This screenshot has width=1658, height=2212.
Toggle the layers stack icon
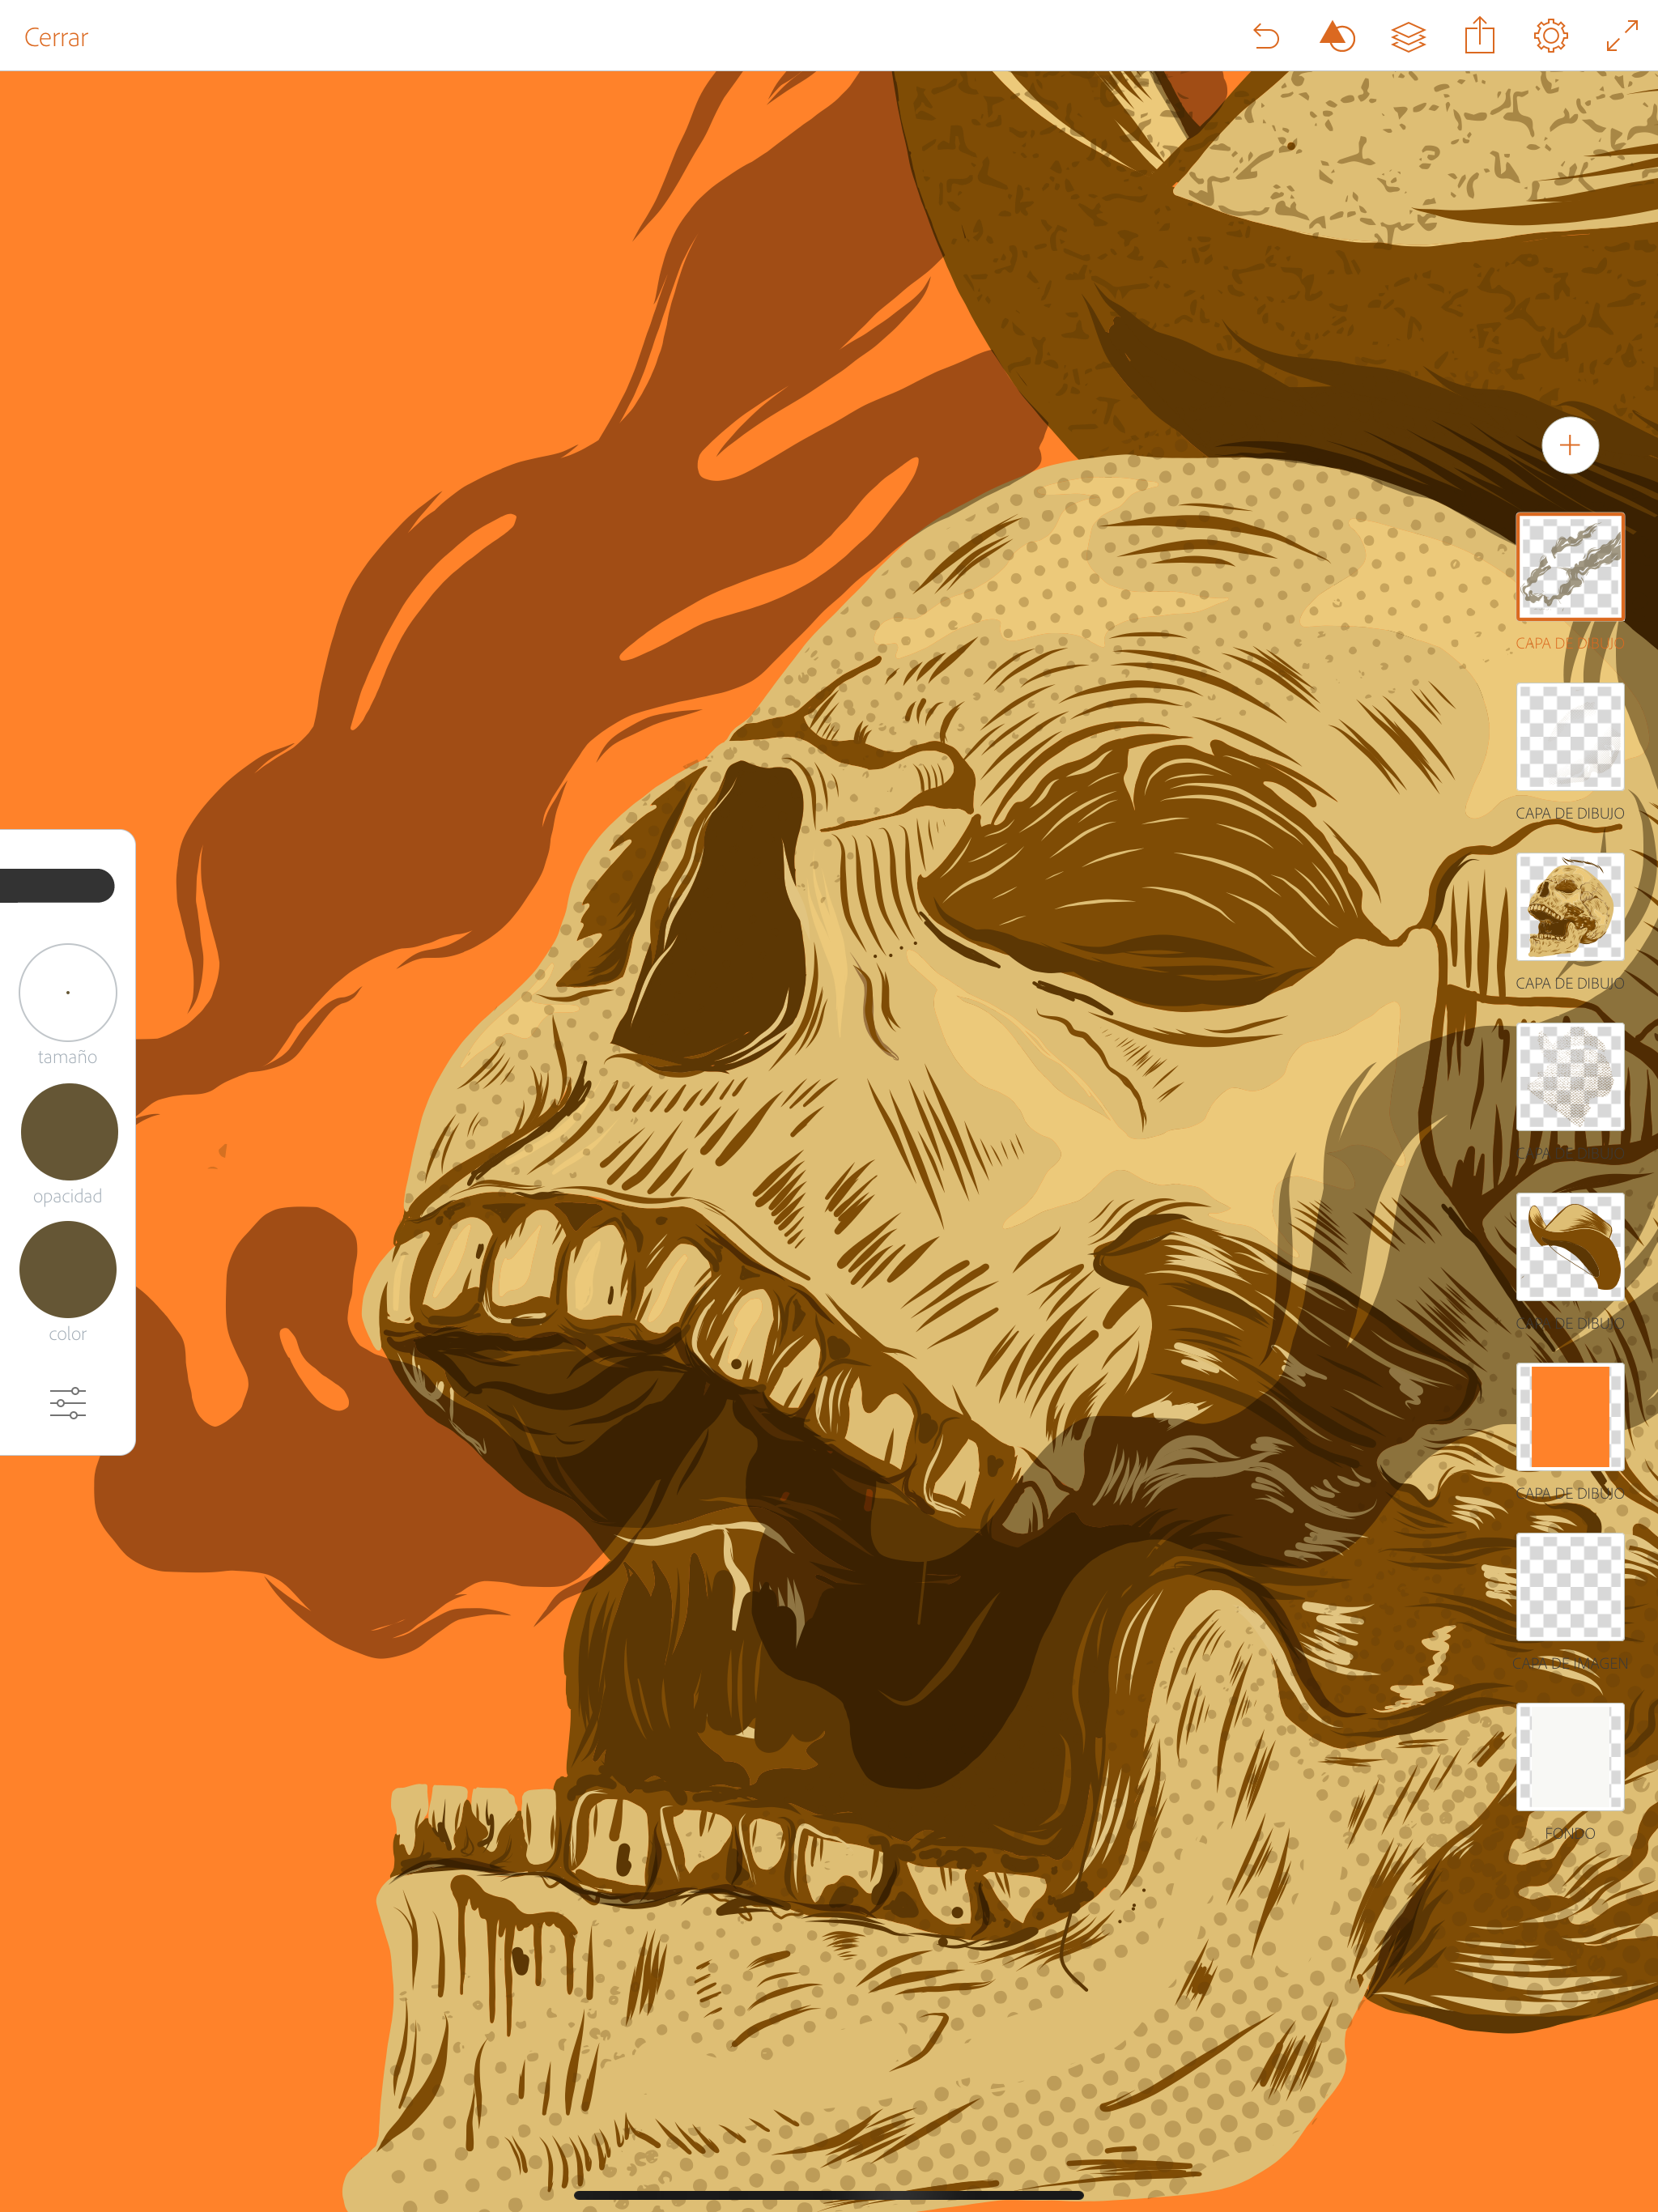pyautogui.click(x=1408, y=37)
